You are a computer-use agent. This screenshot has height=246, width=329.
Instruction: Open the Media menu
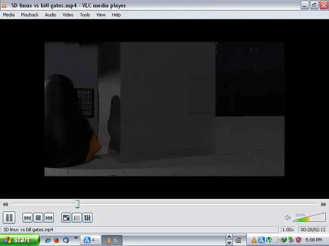point(9,15)
